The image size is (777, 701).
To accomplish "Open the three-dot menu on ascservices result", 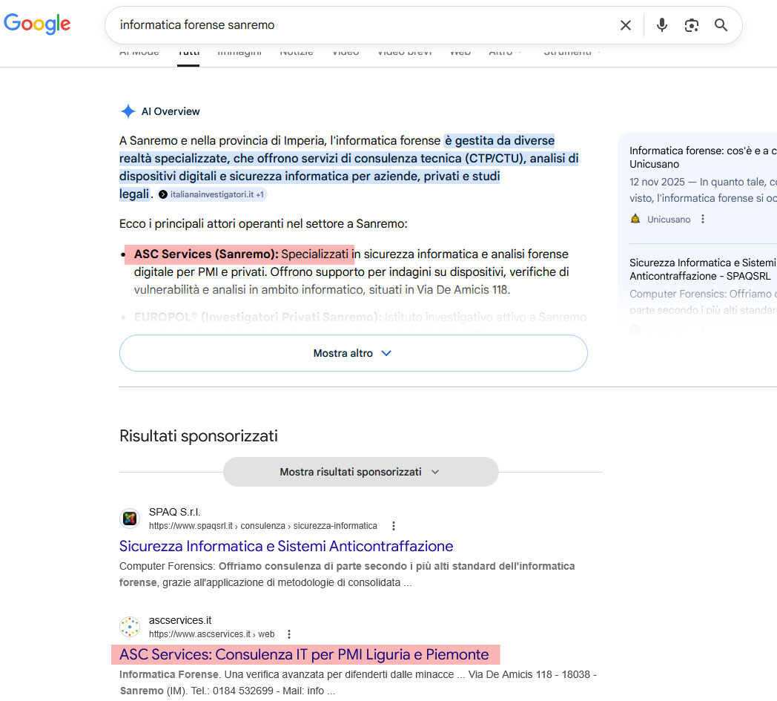I will pos(288,634).
